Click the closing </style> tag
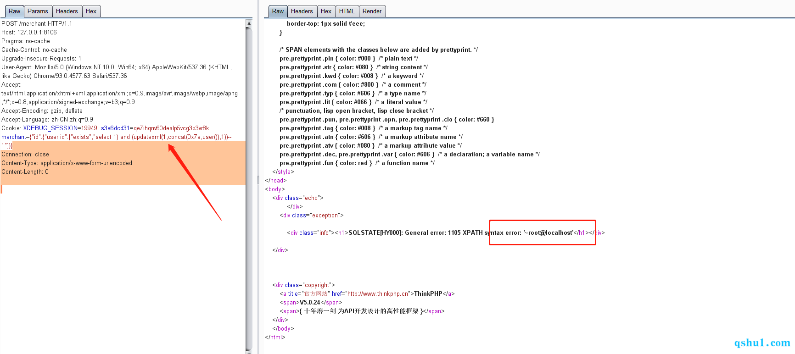 (x=283, y=171)
